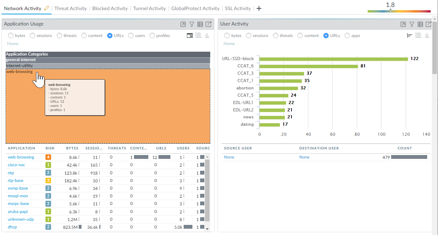The image size is (438, 235).
Task: Maximize the User Activity panel
Action: (403, 24)
